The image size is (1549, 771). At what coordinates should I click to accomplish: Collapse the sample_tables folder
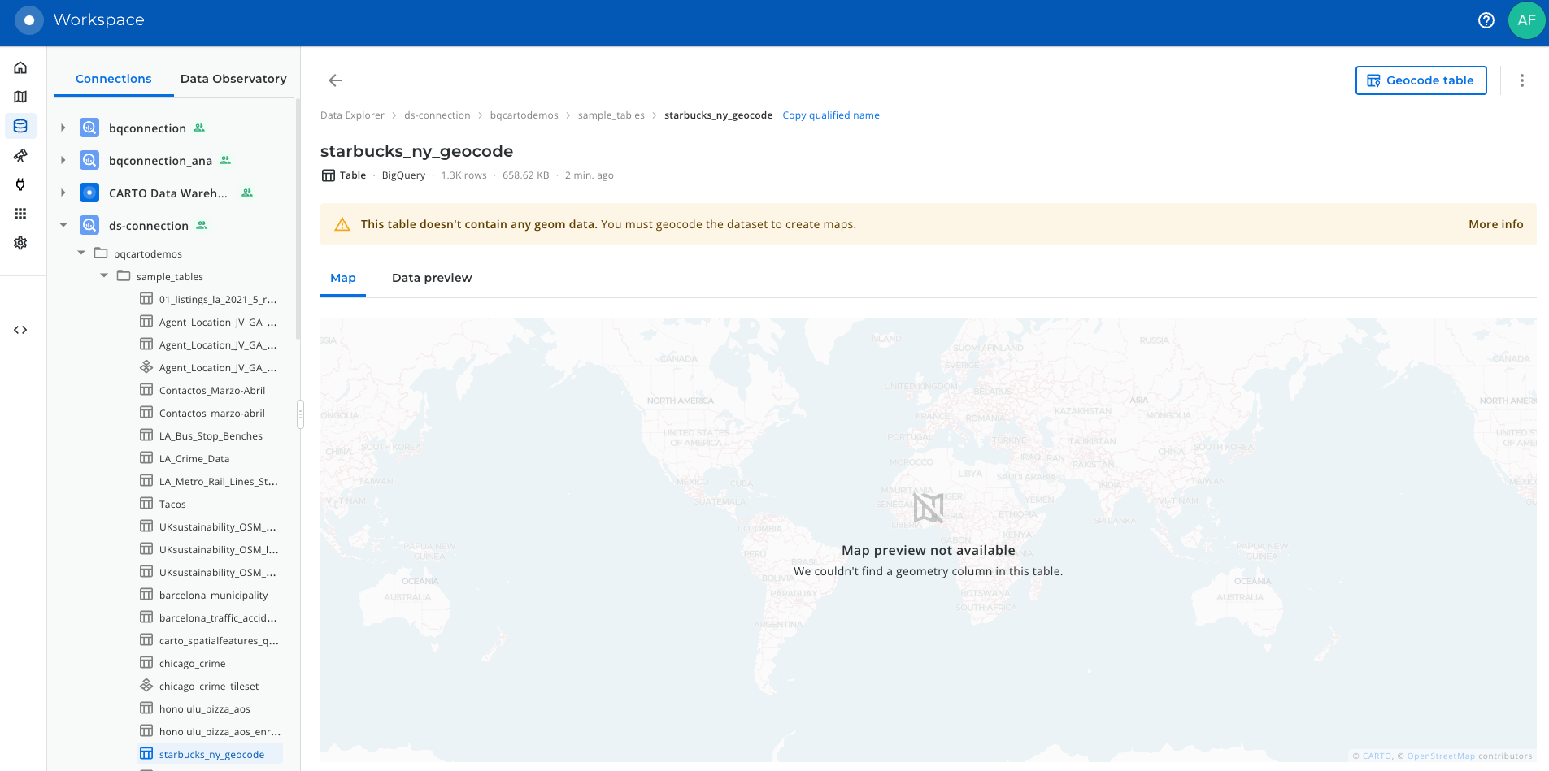pyautogui.click(x=104, y=275)
